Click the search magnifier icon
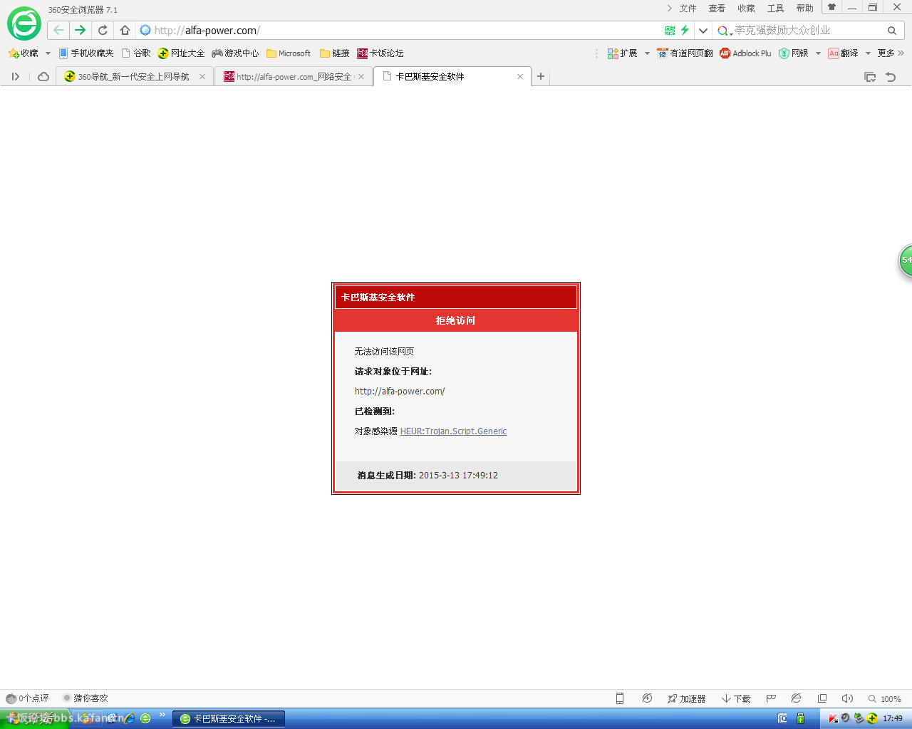Screen dimensions: 912x729 891,31
